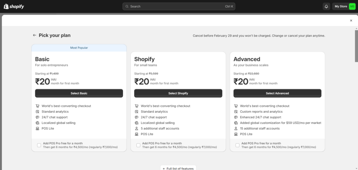Click '15 additional staff accounts' text
Screen dimensions: 358x170
coord(260,128)
